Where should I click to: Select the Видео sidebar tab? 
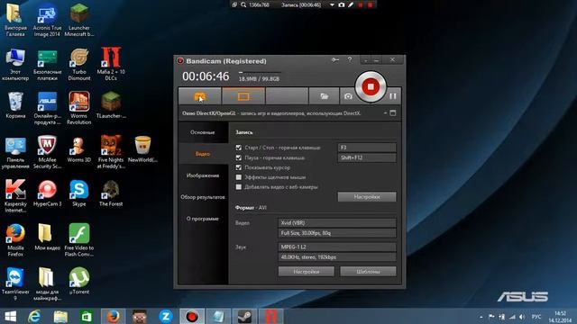point(202,154)
